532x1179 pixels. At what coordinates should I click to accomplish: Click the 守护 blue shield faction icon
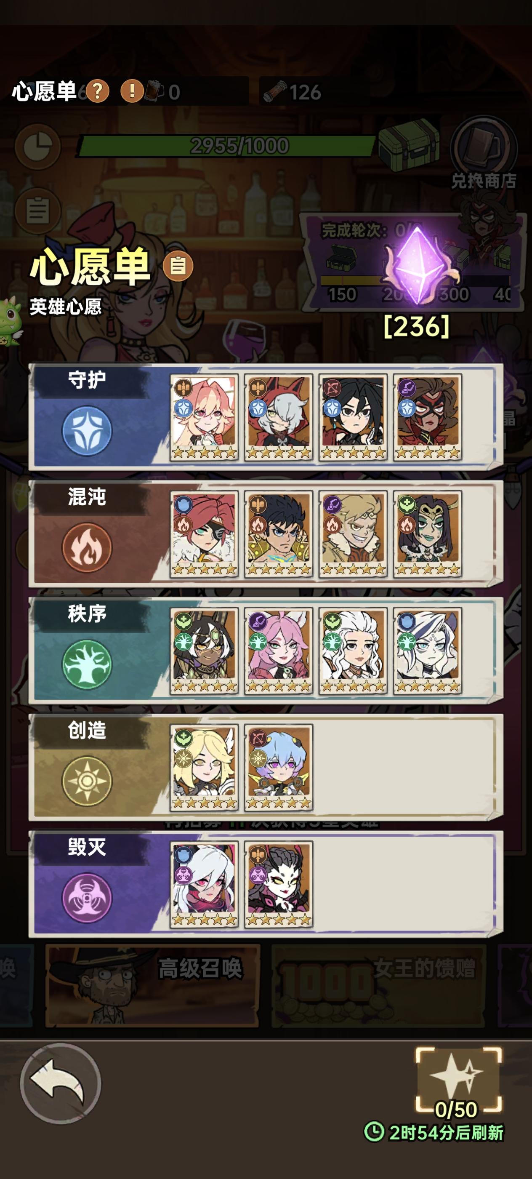coord(87,431)
